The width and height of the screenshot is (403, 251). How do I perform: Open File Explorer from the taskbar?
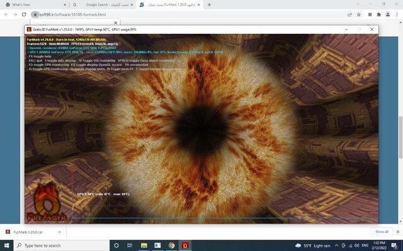[144, 245]
